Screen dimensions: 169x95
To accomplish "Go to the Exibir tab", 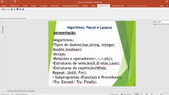I will [93, 6].
